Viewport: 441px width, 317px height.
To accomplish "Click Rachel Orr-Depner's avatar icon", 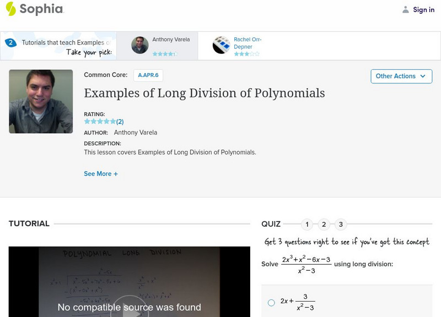I will click(x=221, y=45).
